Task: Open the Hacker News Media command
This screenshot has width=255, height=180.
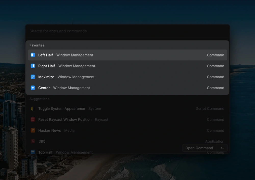Action: coord(127,130)
